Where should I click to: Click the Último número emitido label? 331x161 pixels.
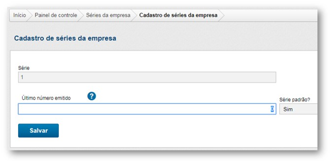tap(46, 98)
